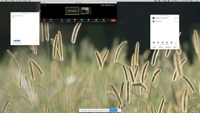Open the Apple menu
Screen dimensions: 200x113
coord(2,1)
